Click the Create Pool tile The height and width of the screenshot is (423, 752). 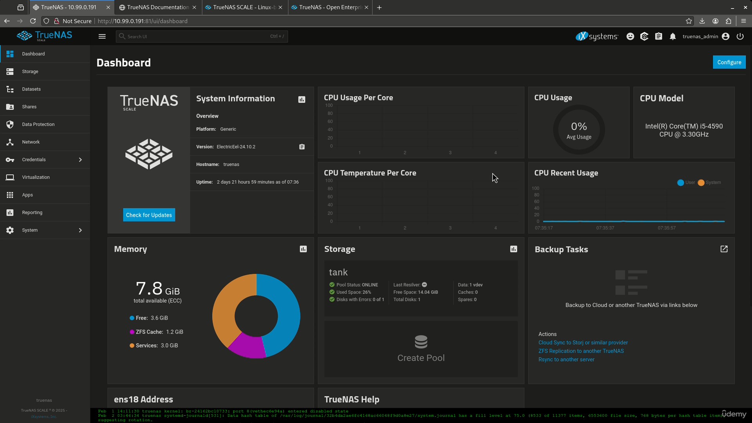pos(421,349)
